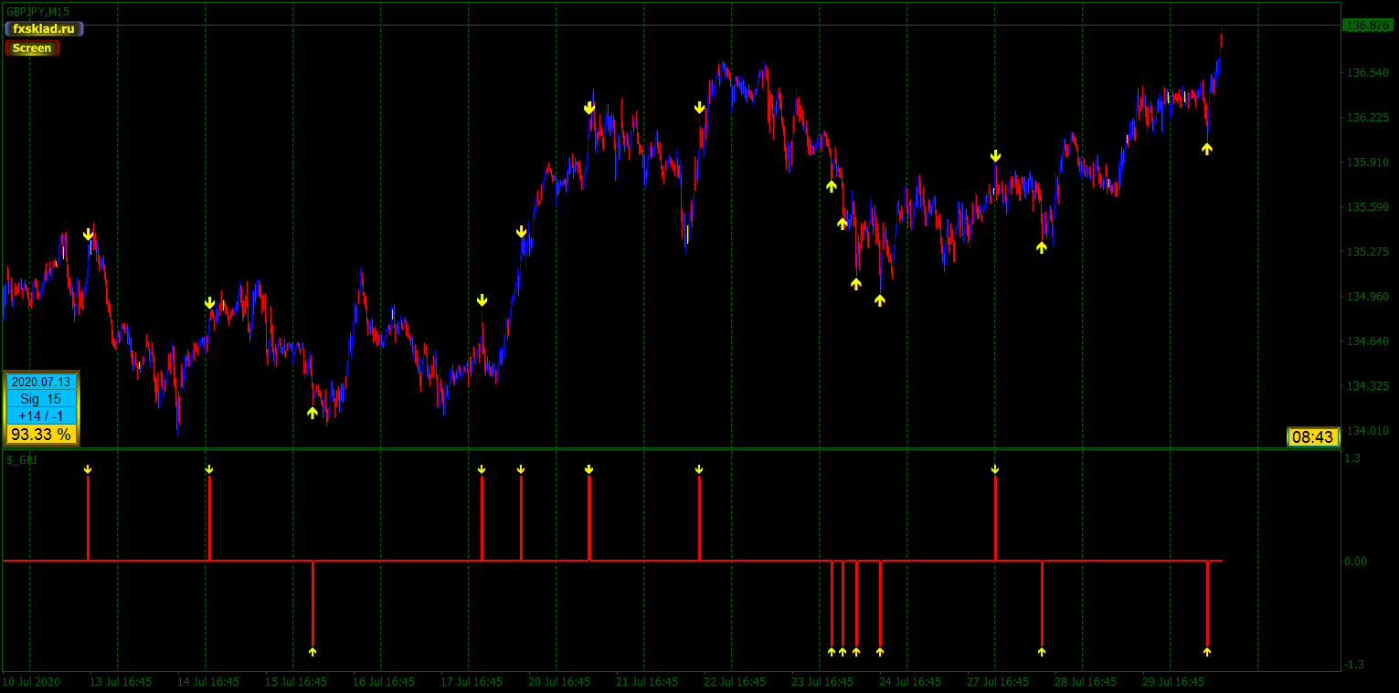
Task: Click the red $_GRI downward spike at 29 Jul
Action: coord(1207,604)
